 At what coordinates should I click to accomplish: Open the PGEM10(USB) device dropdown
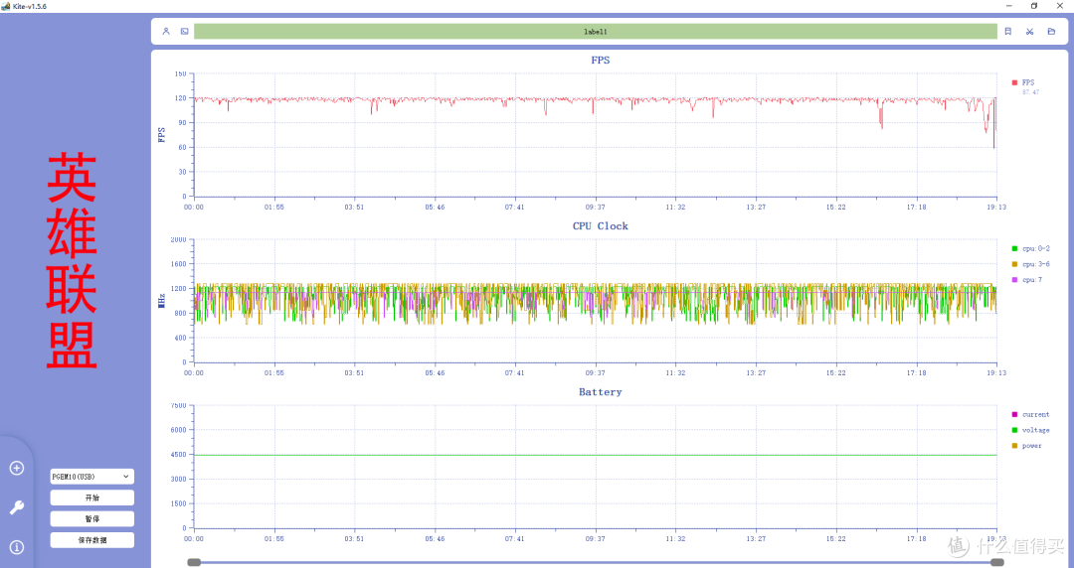(91, 477)
